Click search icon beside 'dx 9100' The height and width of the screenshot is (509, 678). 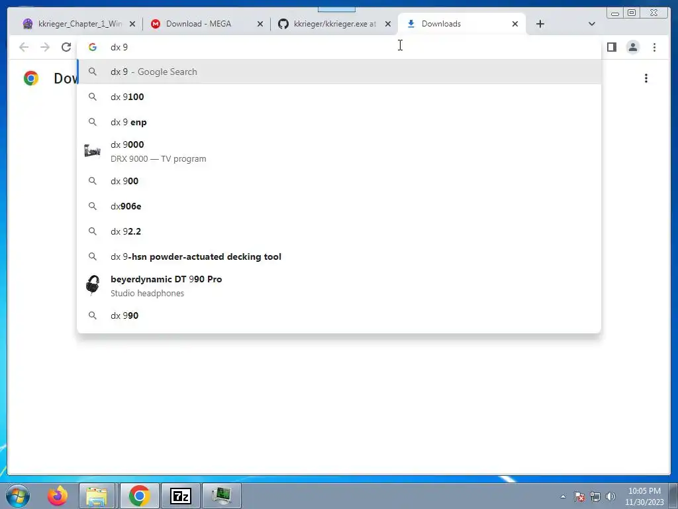(93, 97)
